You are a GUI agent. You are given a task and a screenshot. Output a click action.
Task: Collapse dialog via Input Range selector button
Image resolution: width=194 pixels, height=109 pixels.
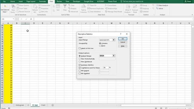[114, 40]
